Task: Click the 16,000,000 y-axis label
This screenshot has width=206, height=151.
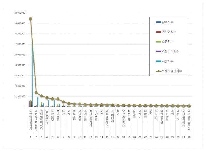Action: [x=20, y=23]
